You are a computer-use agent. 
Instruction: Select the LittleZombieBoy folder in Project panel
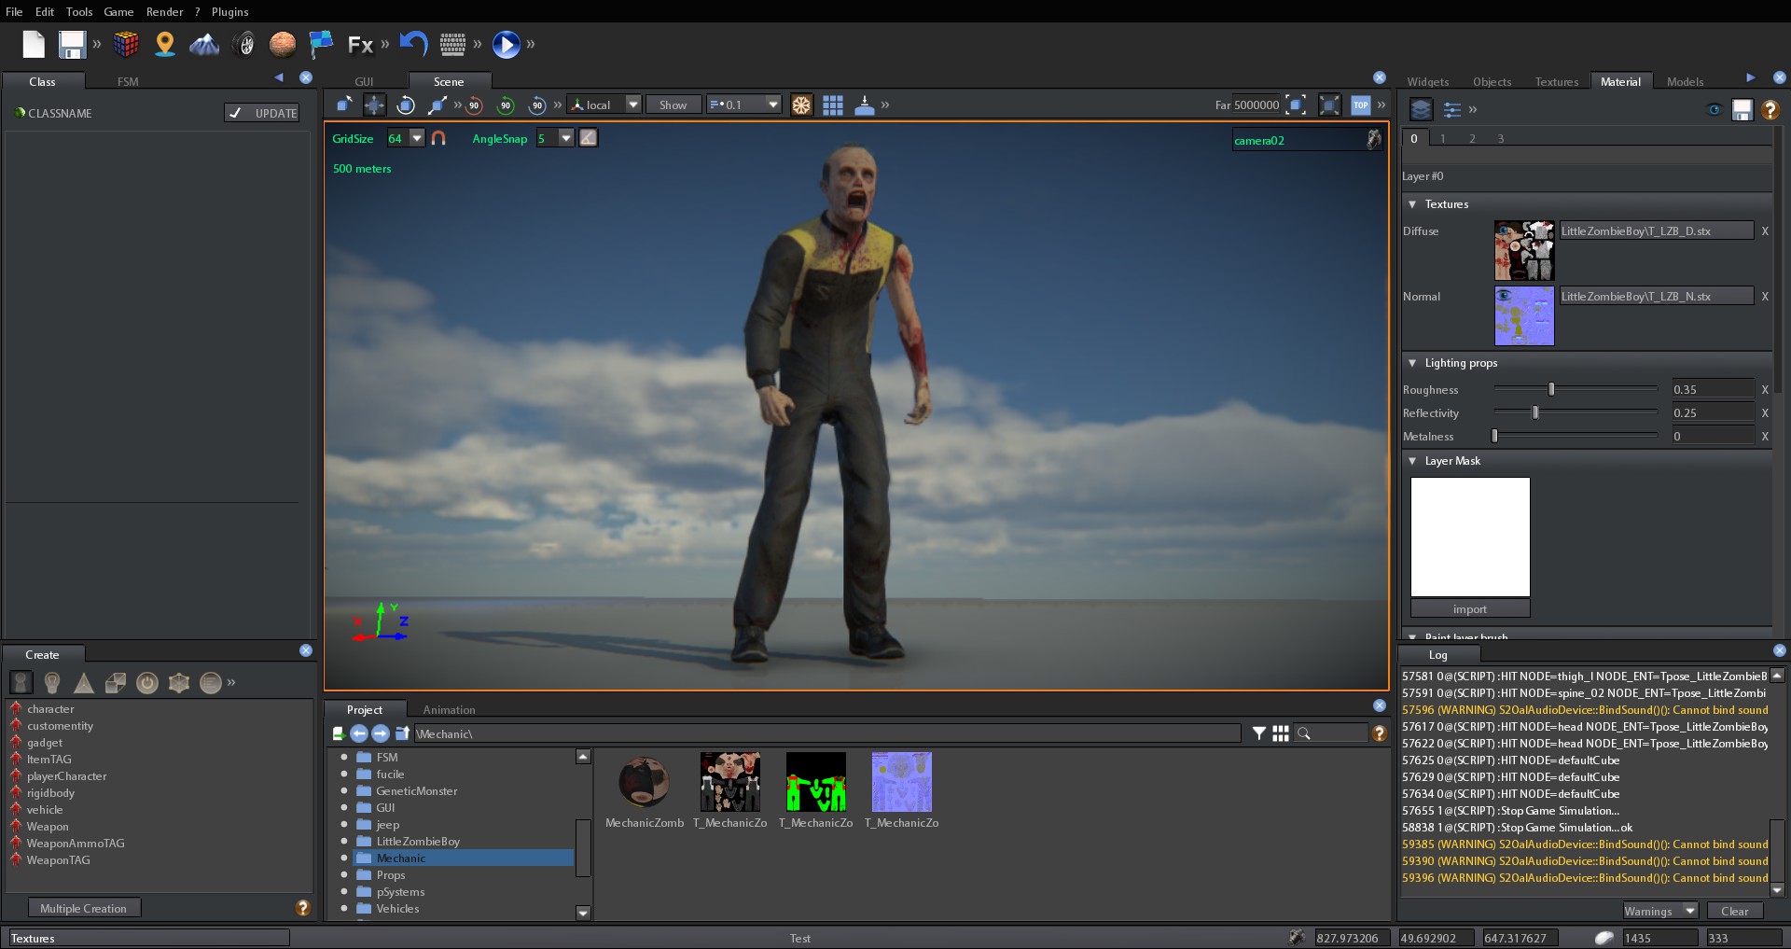click(417, 841)
